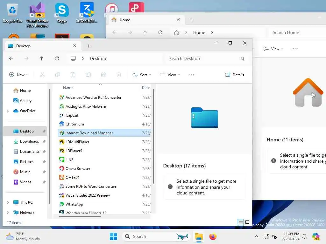Select the Home tab in back window
Viewport: 326px width, 244px height.
[146, 20]
